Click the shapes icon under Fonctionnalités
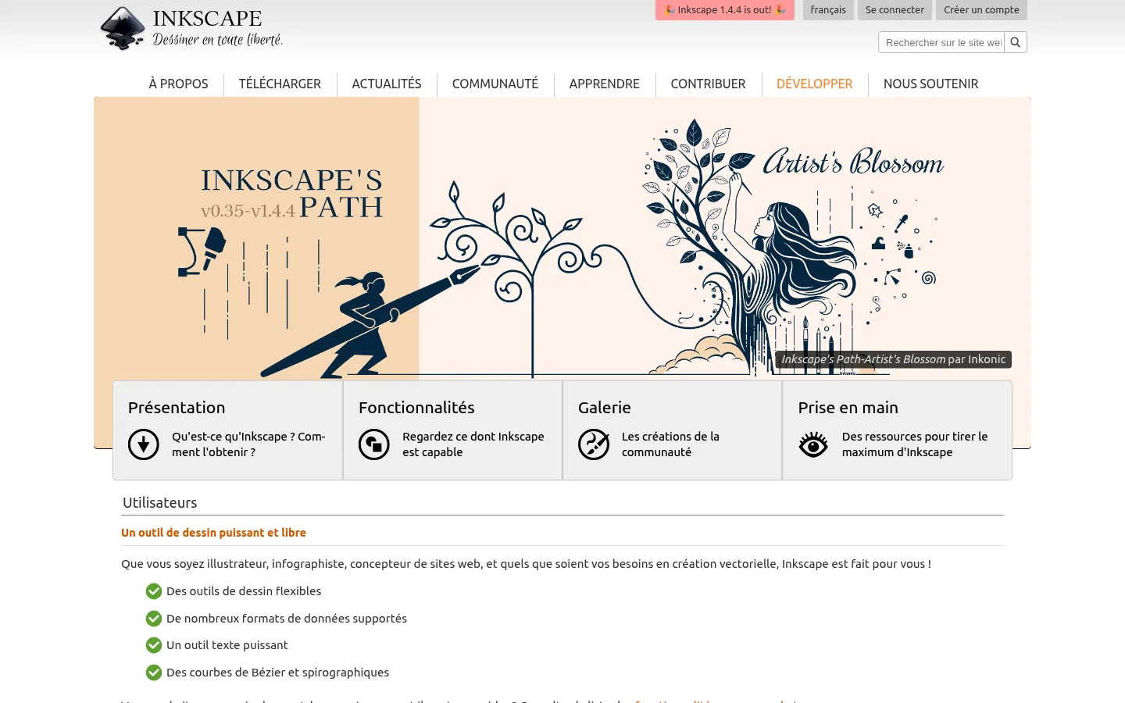 point(374,444)
